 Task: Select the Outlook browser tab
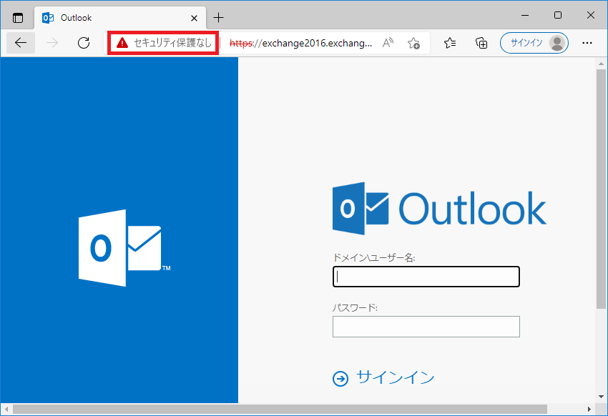[120, 18]
